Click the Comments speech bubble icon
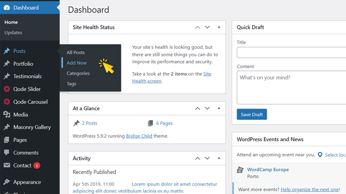The height and width of the screenshot is (194, 346). [7, 153]
